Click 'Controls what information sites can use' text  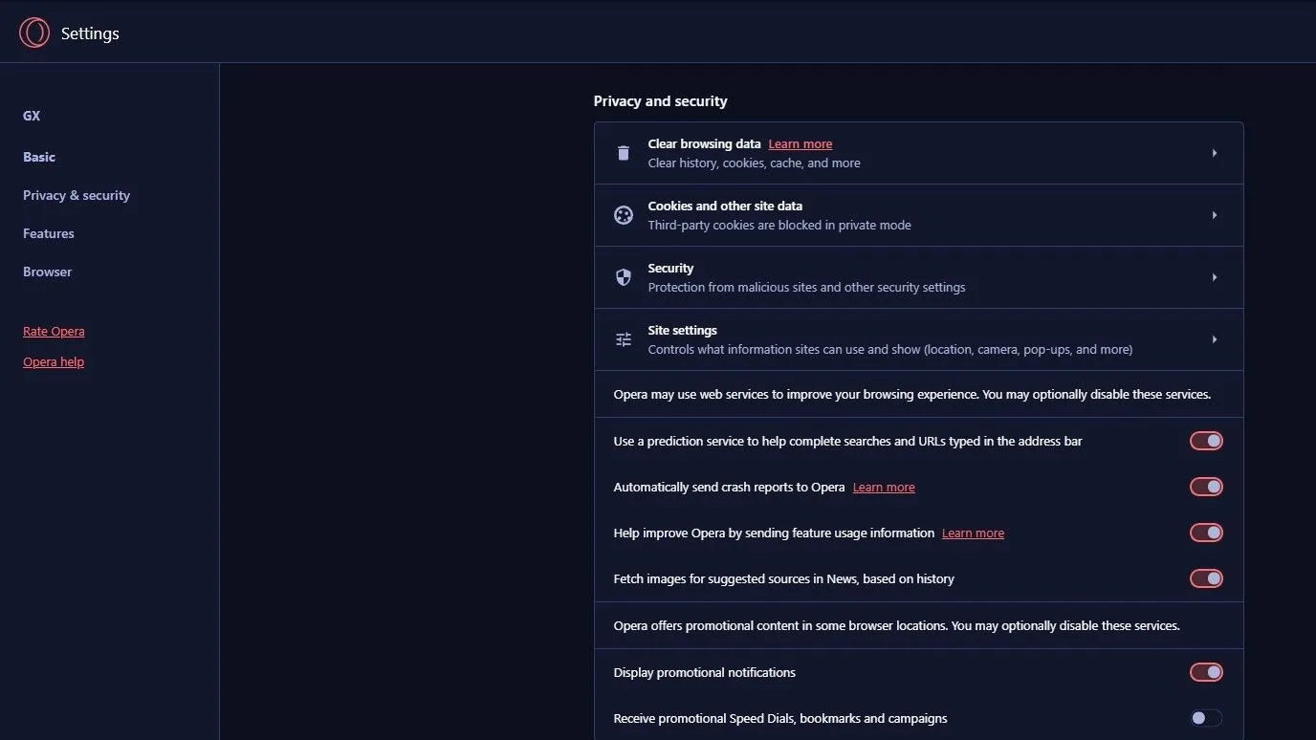[890, 350]
